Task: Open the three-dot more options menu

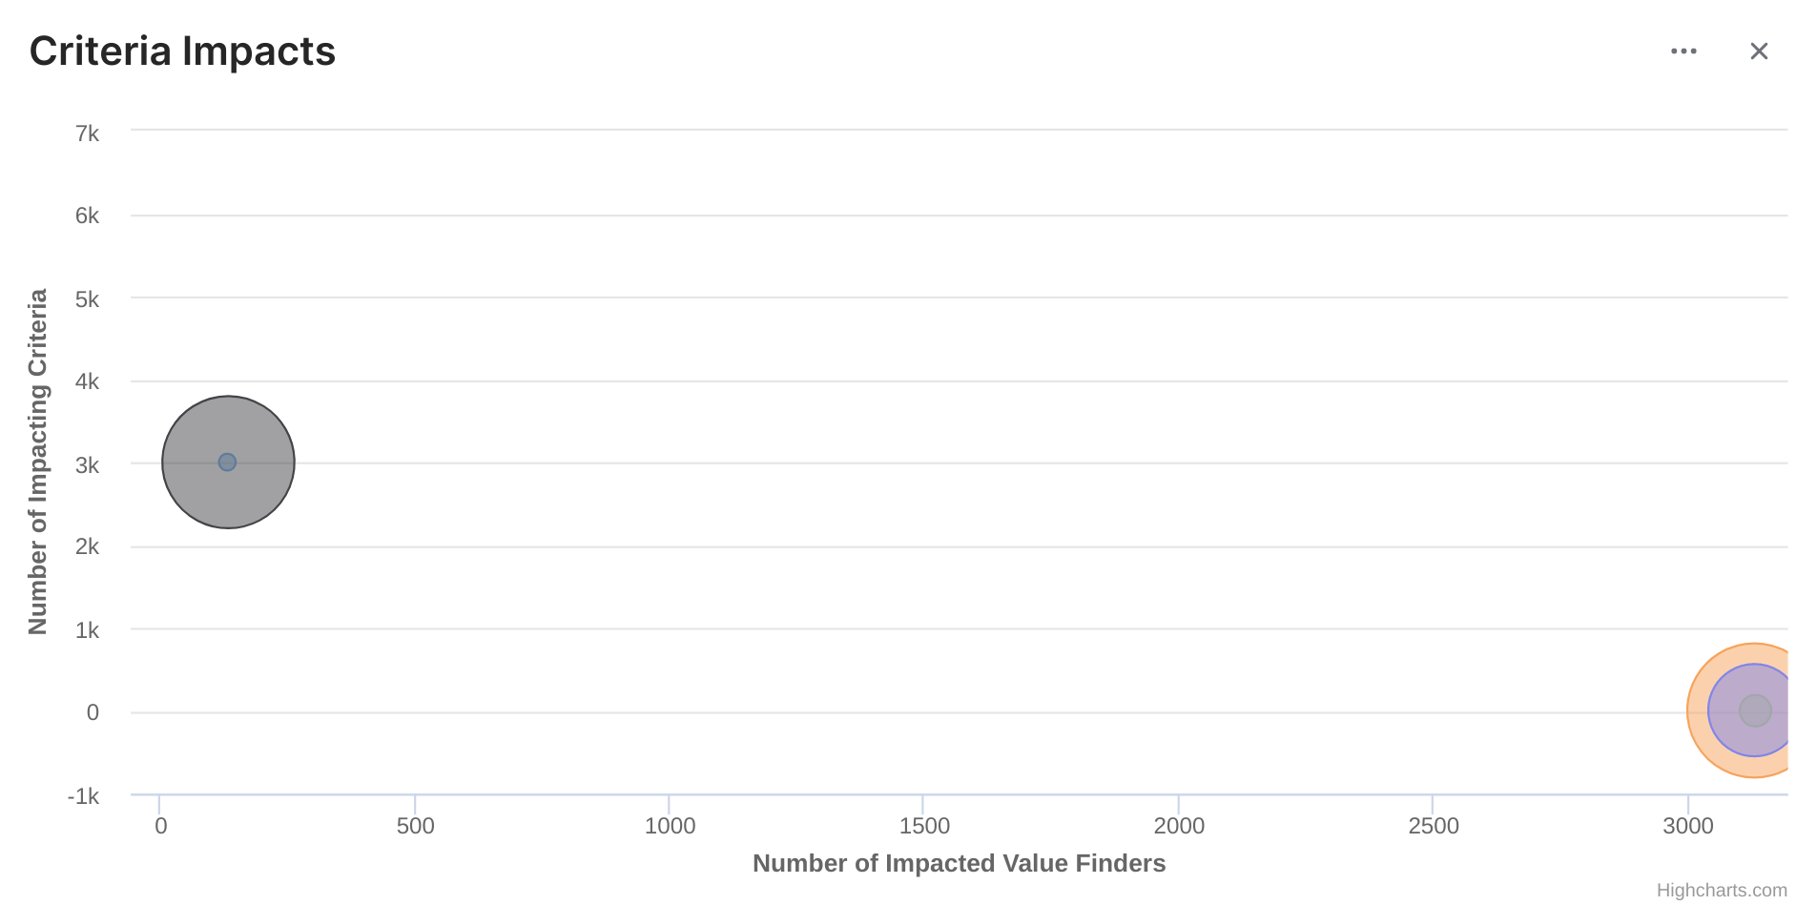Action: [1683, 51]
